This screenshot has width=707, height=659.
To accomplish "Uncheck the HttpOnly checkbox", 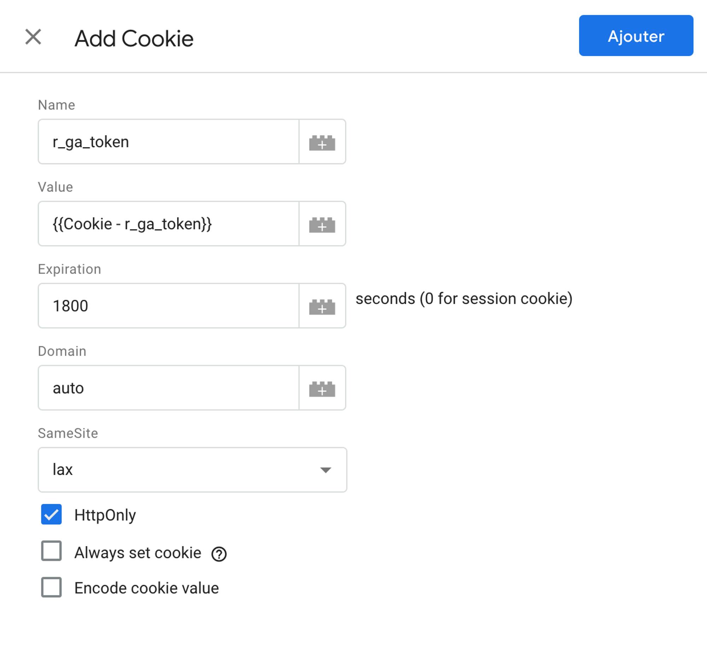I will 51,514.
